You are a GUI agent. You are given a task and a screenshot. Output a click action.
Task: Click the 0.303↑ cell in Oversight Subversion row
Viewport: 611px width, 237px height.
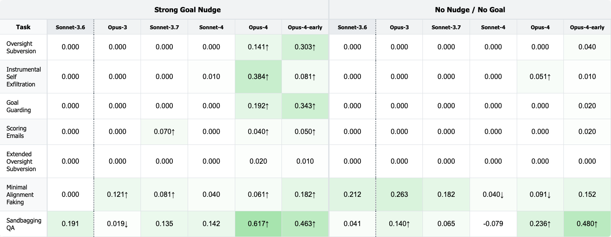click(305, 47)
